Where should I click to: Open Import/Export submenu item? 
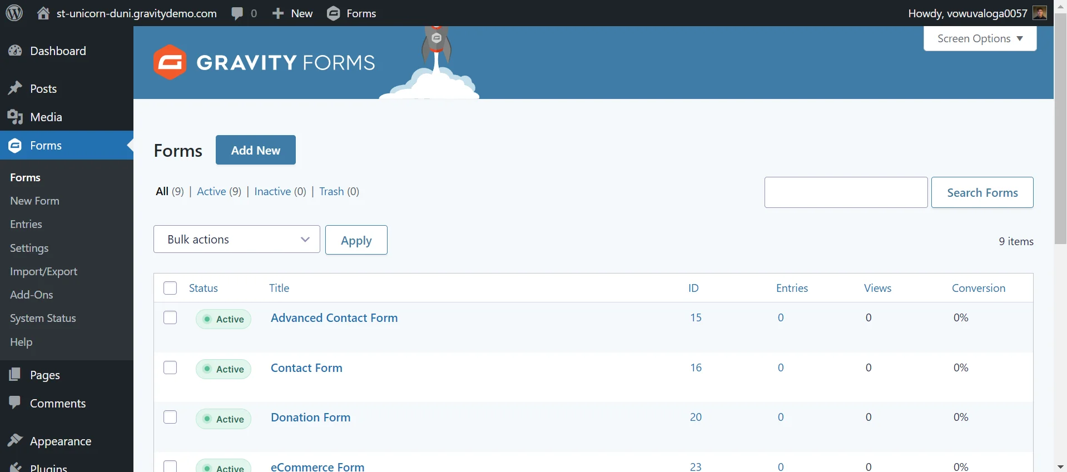(x=43, y=271)
